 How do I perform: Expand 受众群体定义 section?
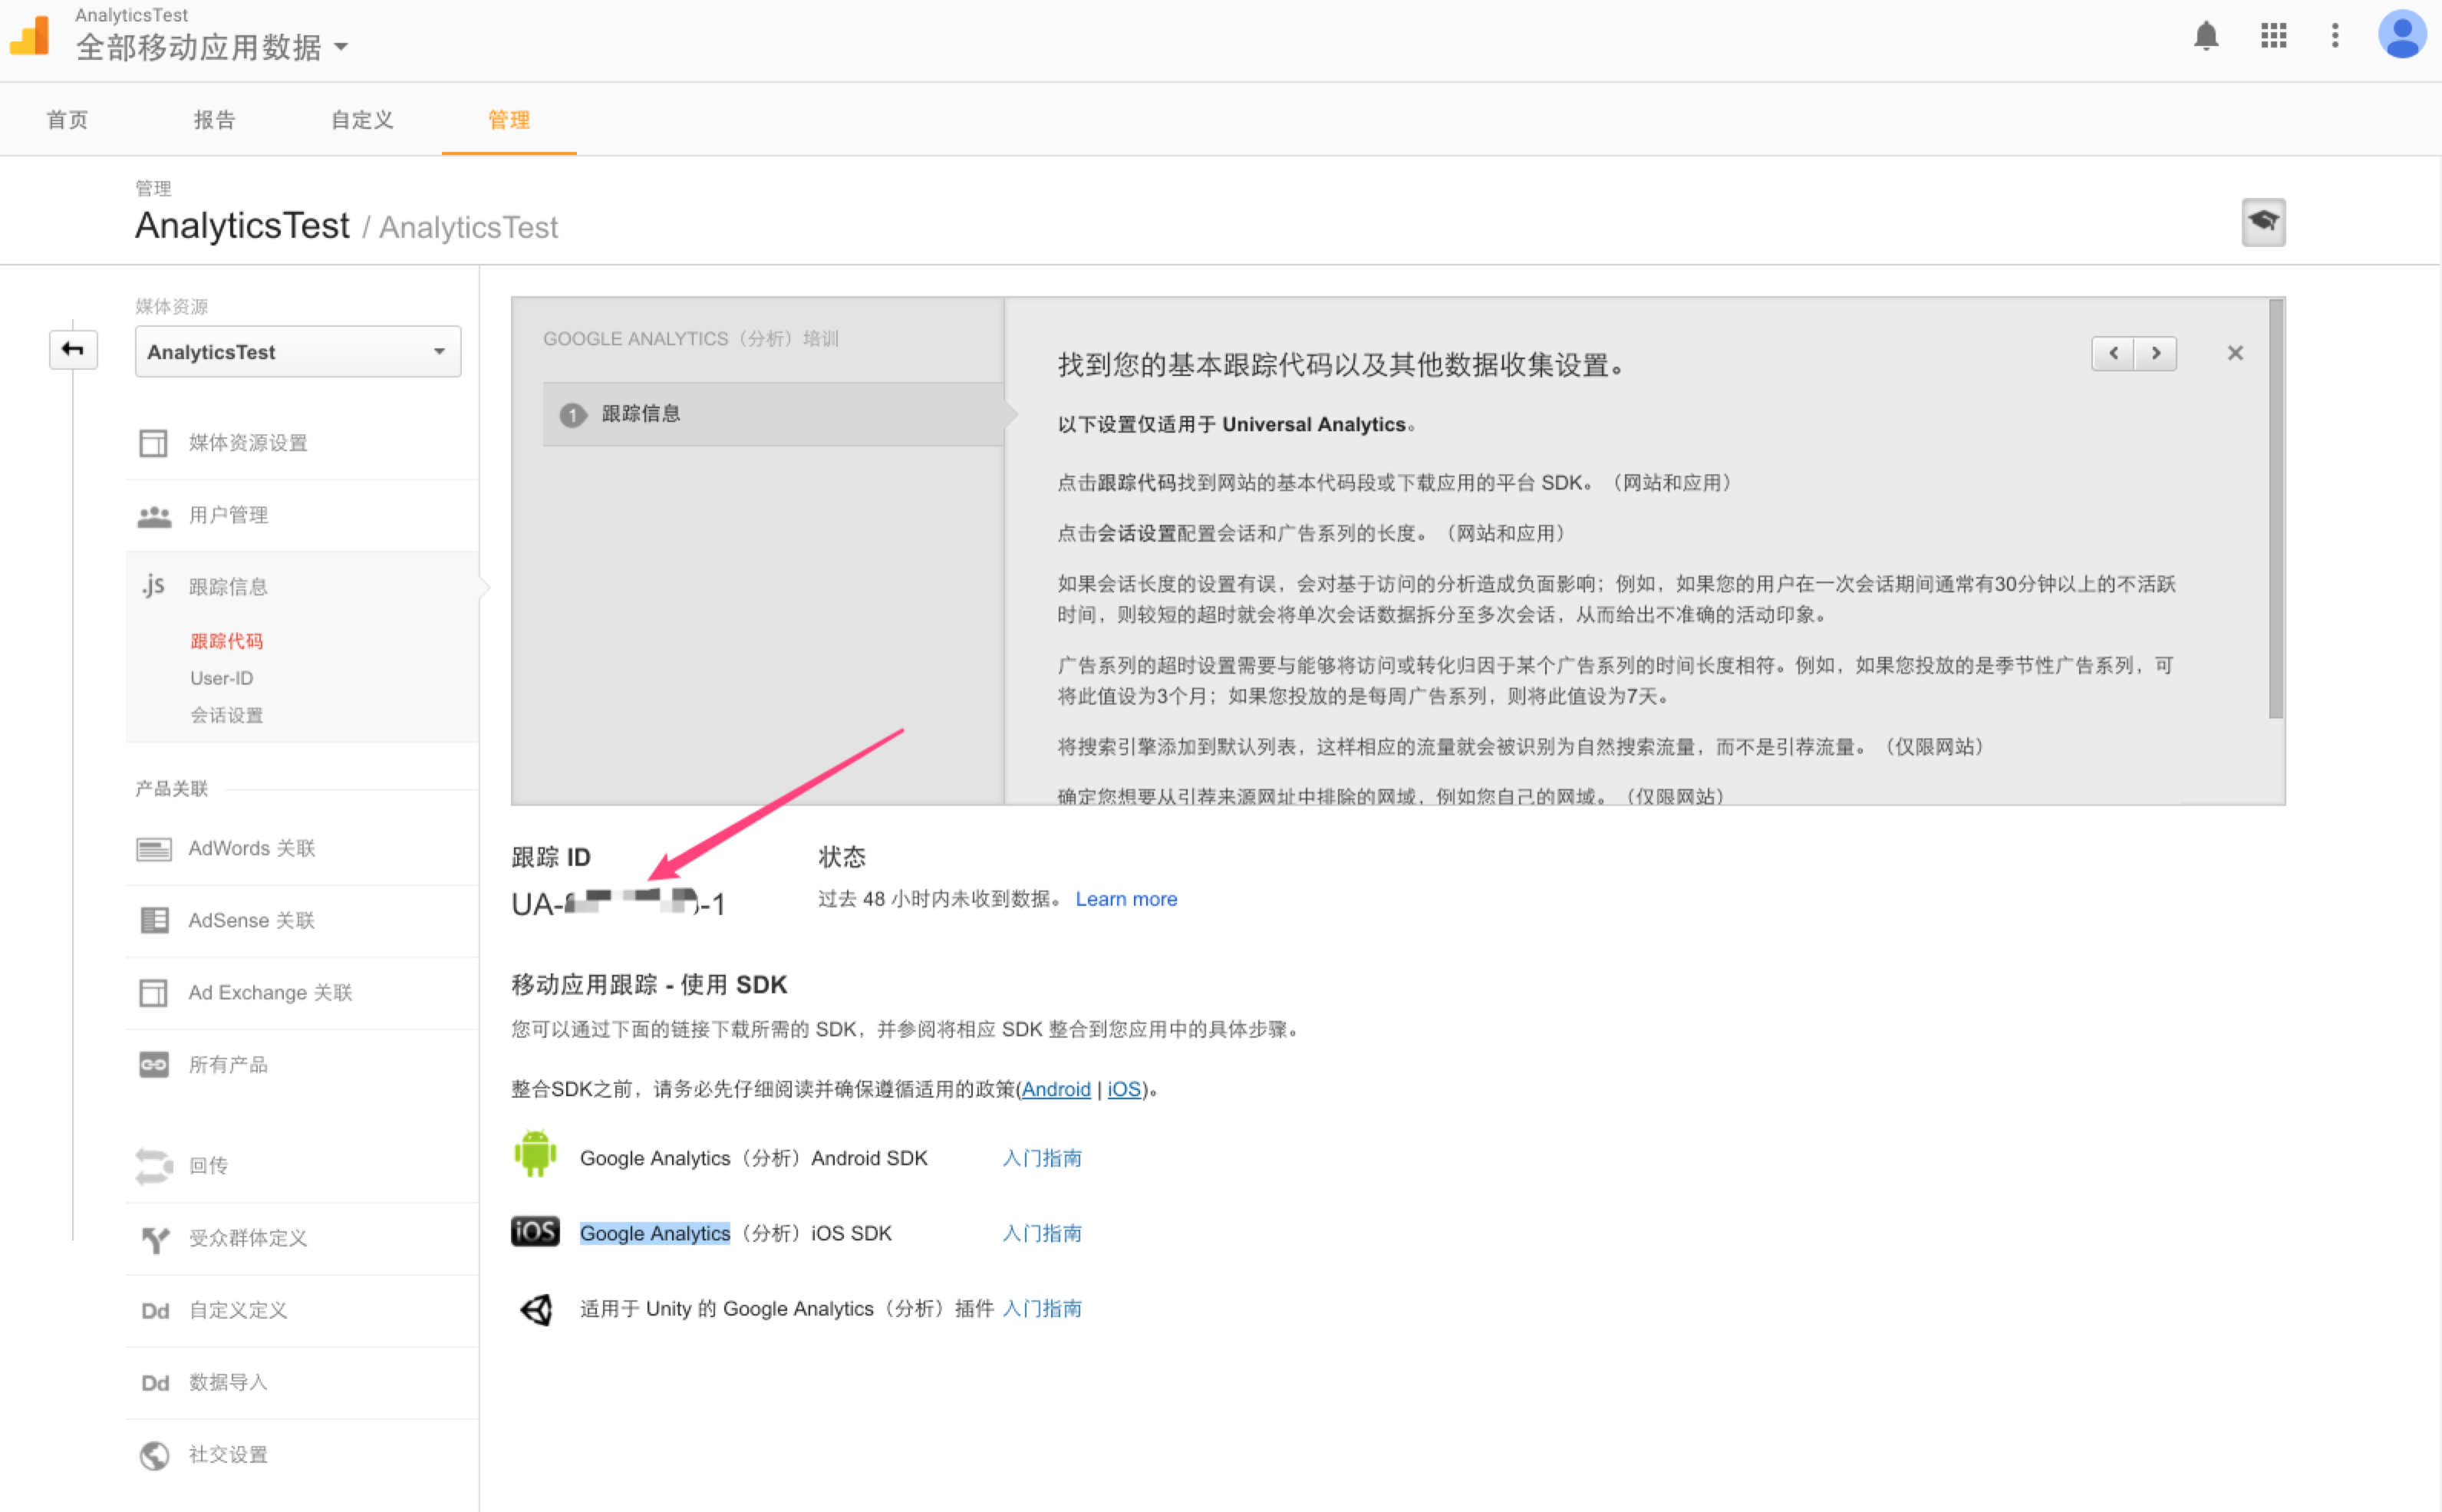pyautogui.click(x=248, y=1239)
